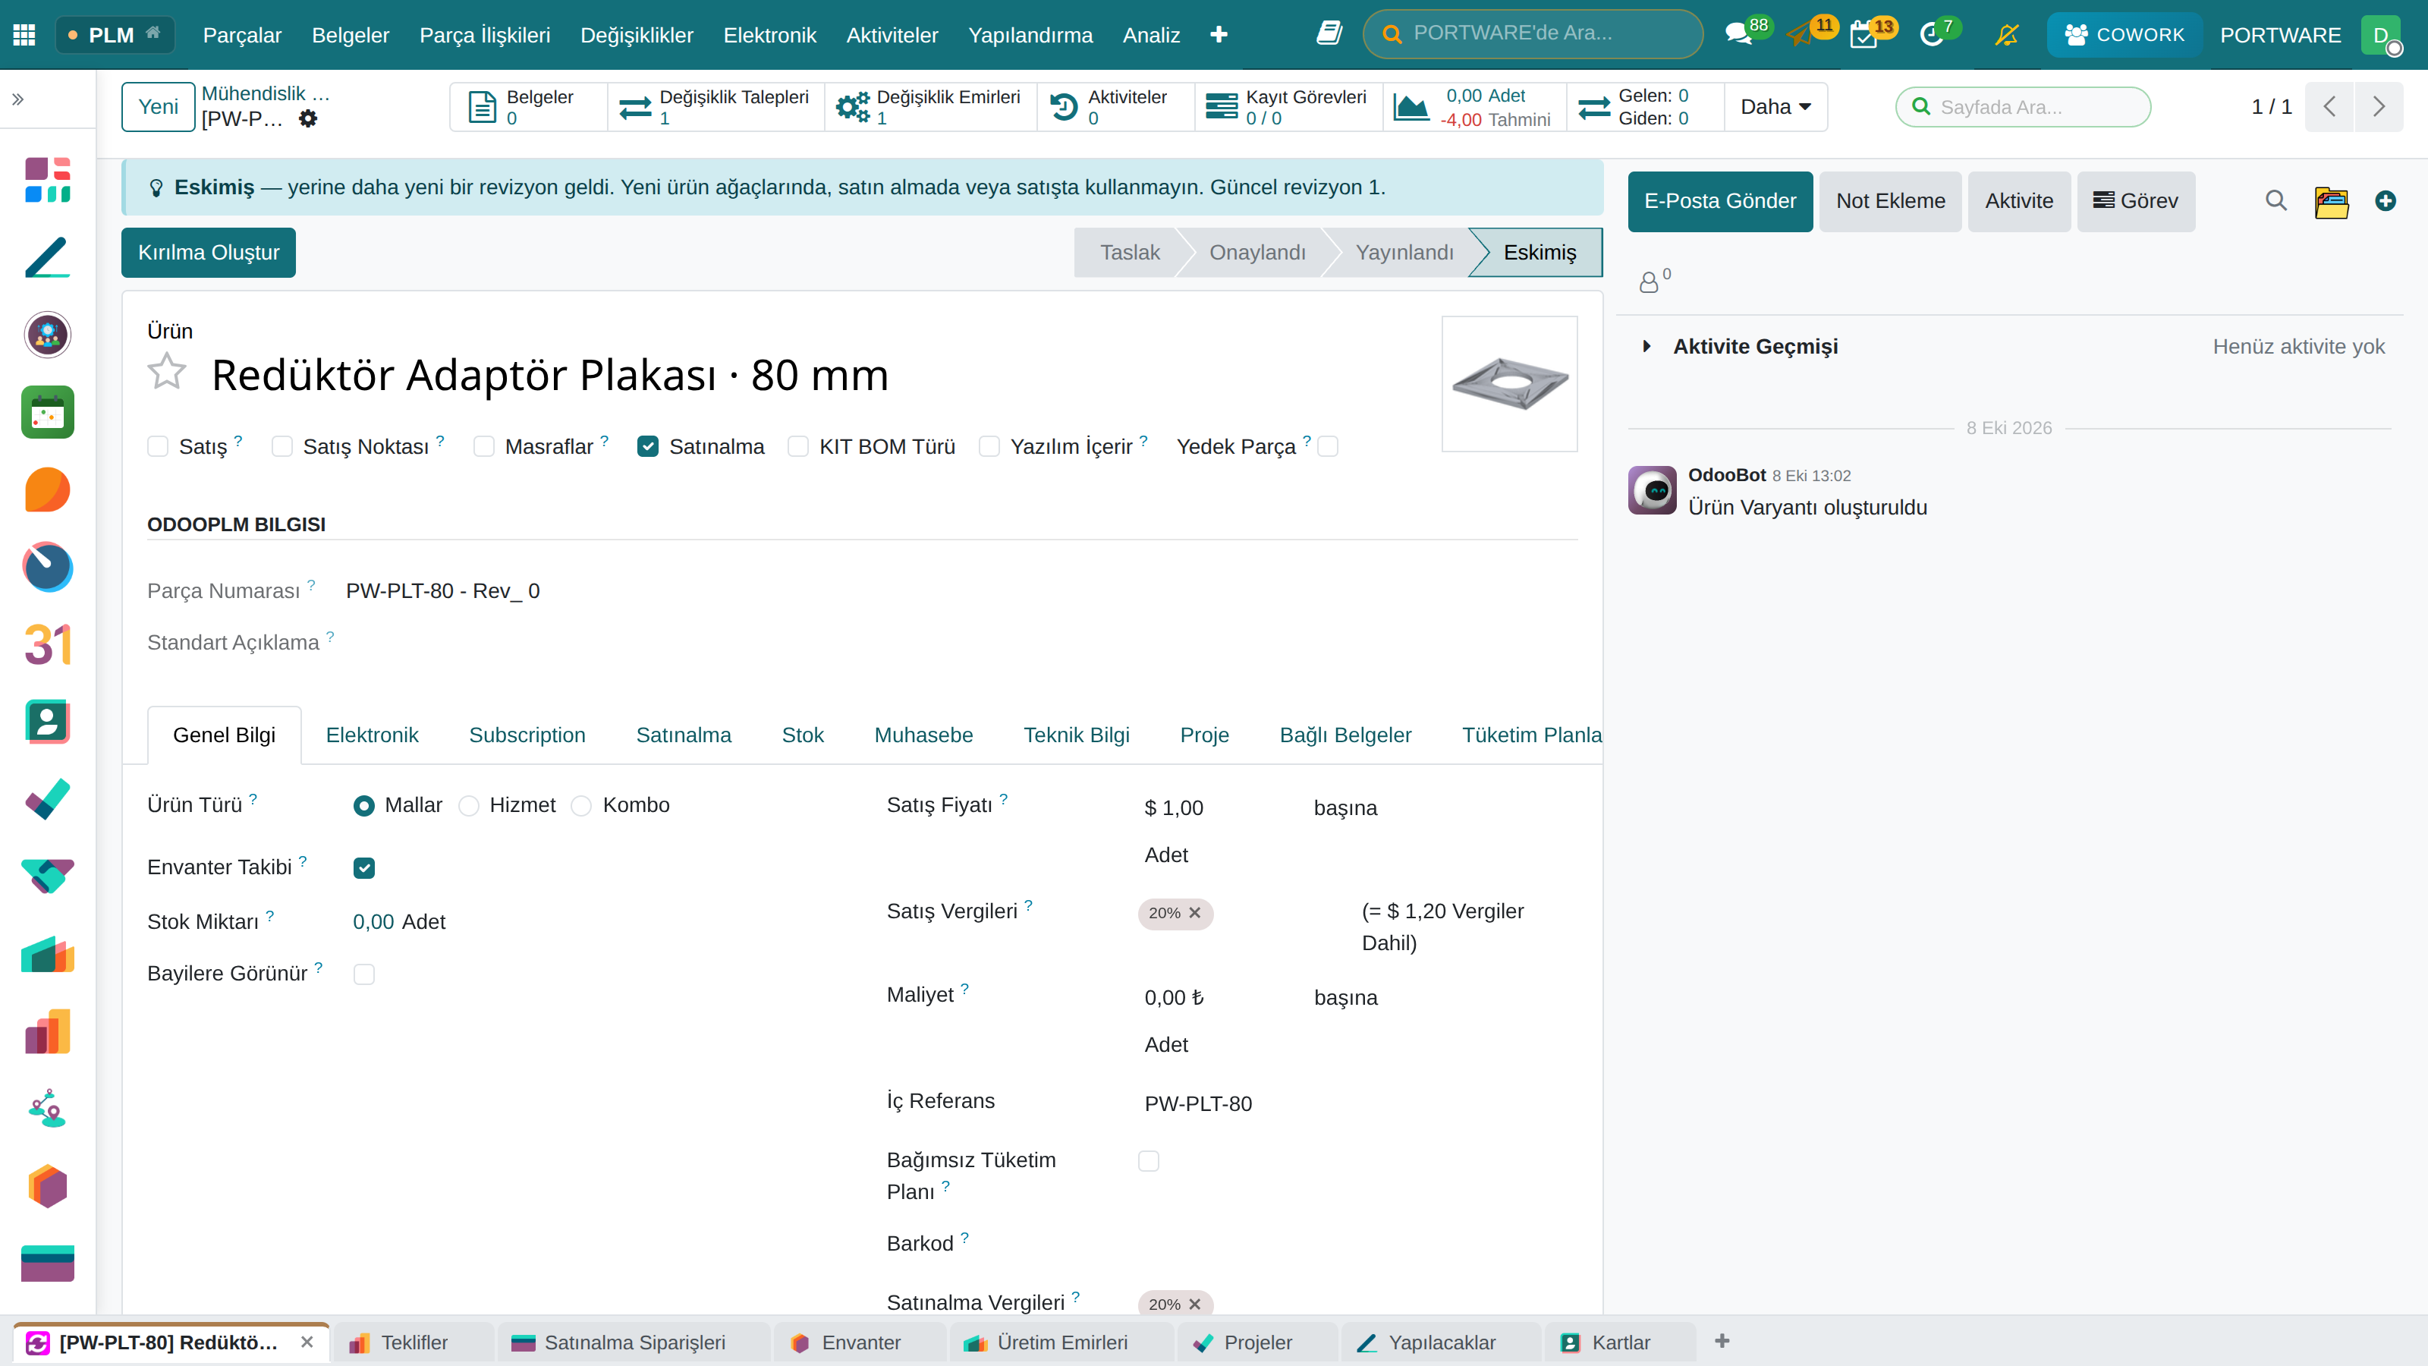Viewport: 2428px width, 1366px height.
Task: Toggle the KIT BOM Türü checkbox
Action: (797, 447)
